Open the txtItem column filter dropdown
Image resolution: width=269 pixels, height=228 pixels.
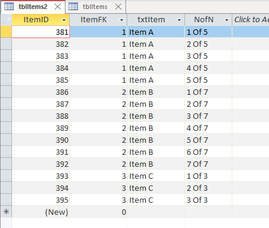[179, 20]
